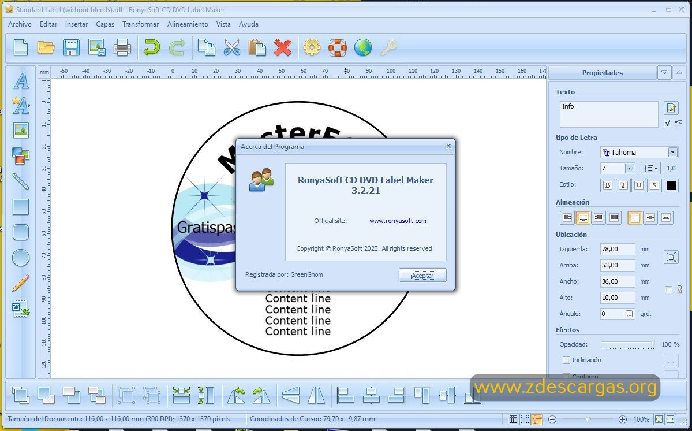
Task: Undo the last action with the green arrow
Action: 151,47
